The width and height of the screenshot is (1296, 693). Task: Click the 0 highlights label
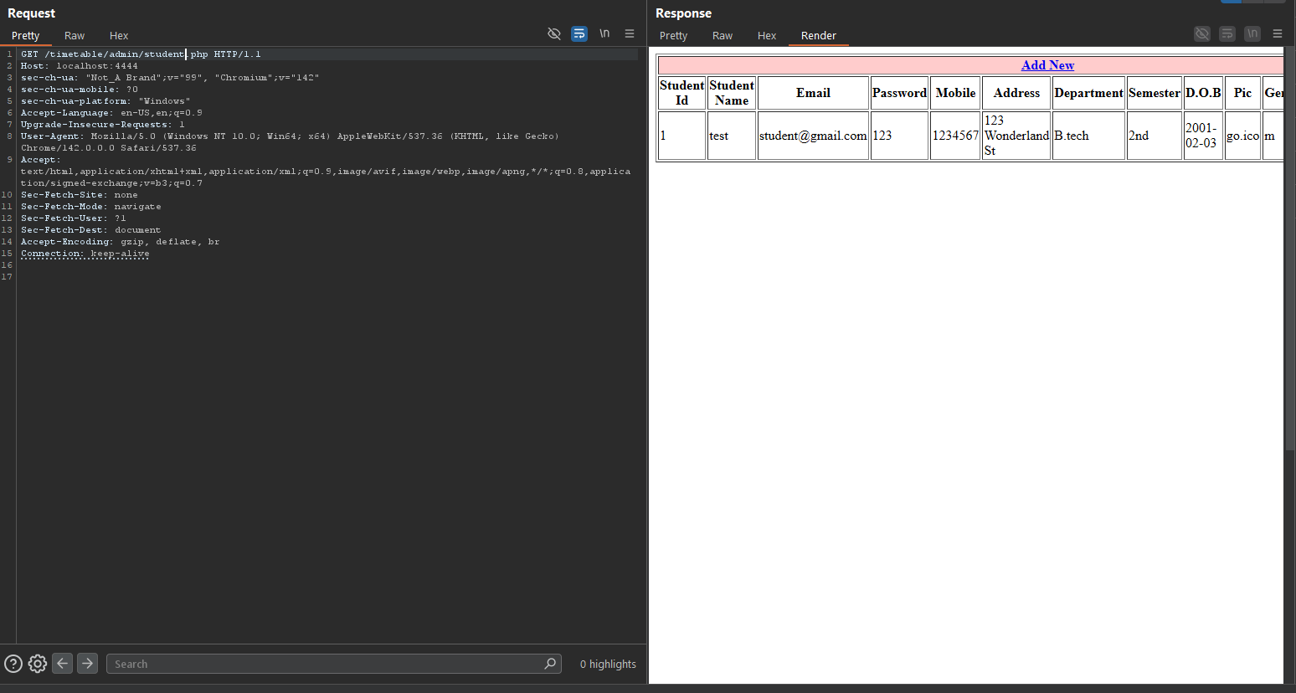pos(608,665)
